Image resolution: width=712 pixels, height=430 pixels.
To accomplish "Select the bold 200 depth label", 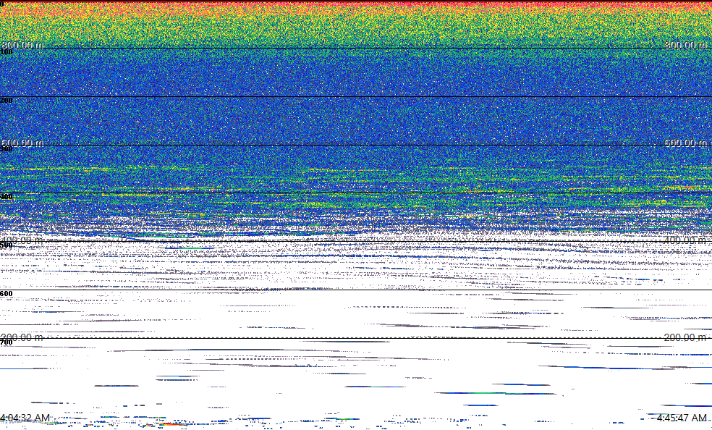I will [x=7, y=101].
